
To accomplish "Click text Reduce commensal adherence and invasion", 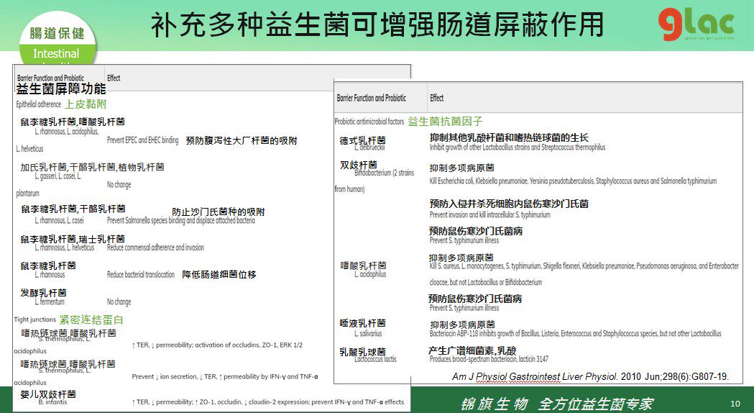I will (x=155, y=248).
